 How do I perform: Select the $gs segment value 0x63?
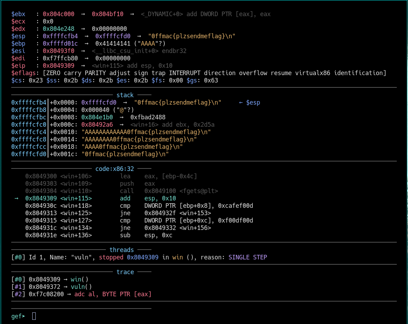[x=211, y=80]
